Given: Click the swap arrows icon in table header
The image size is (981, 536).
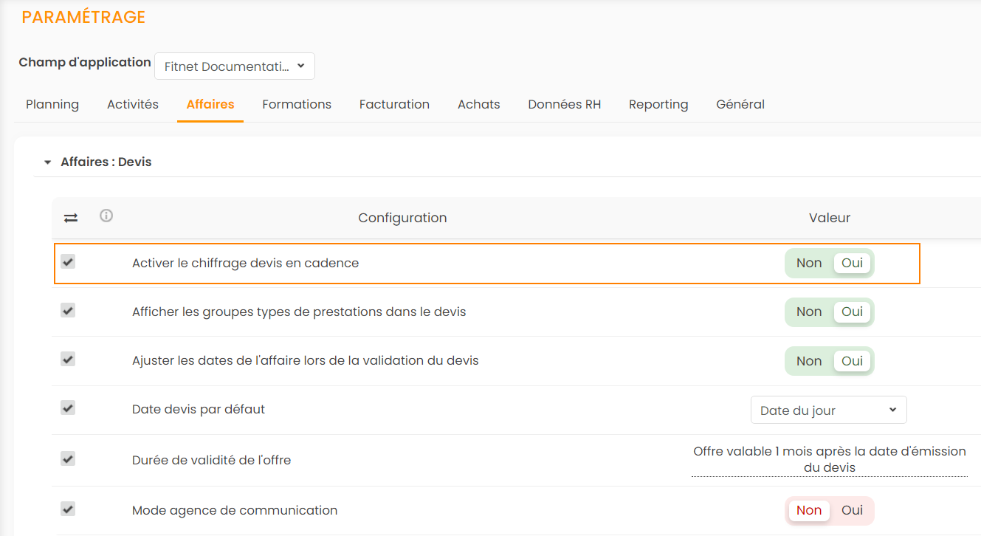Looking at the screenshot, I should 71,218.
